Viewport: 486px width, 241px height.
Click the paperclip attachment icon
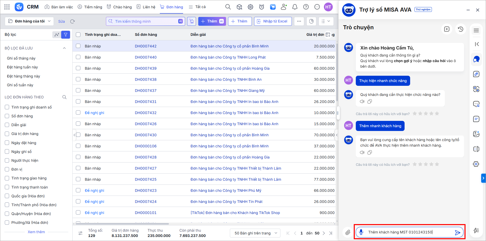pyautogui.click(x=348, y=232)
